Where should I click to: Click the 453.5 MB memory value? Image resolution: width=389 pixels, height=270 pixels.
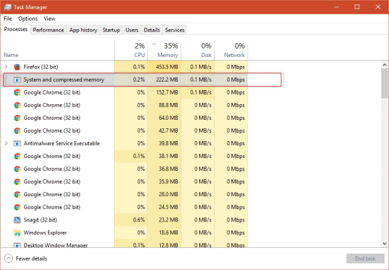click(167, 67)
